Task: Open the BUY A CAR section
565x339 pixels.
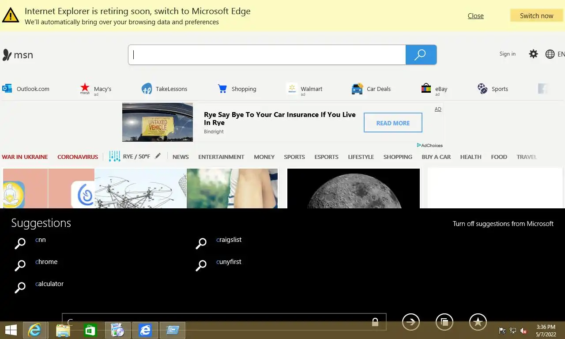Action: (x=436, y=157)
